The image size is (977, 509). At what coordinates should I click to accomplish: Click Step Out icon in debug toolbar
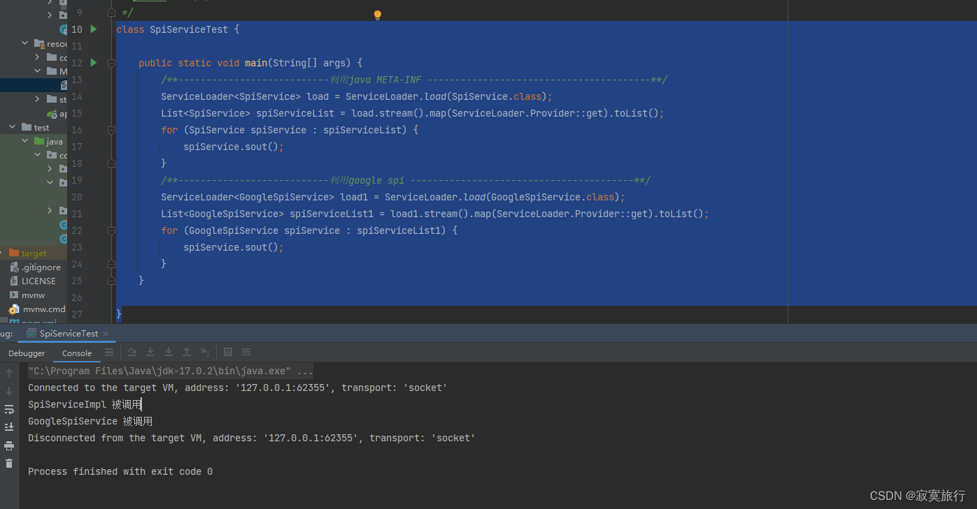186,352
